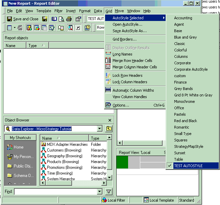This screenshot has height=205, width=220.
Task: Click the shortcut arrow toolbar icon
Action: click(x=78, y=28)
